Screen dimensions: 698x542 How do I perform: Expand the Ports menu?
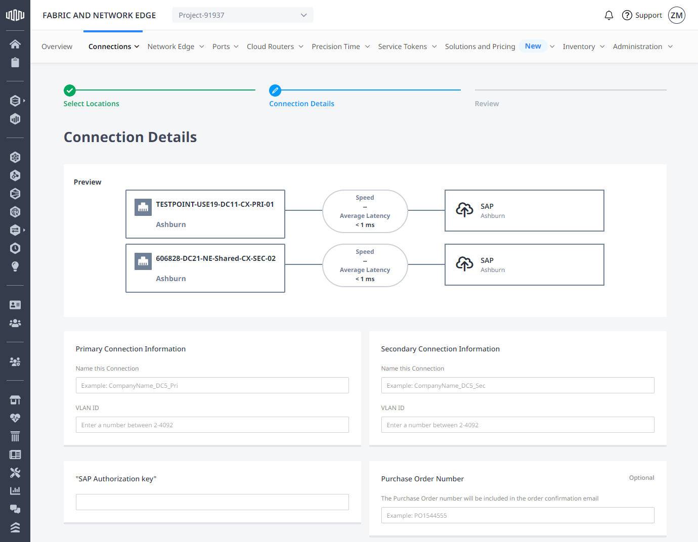225,47
